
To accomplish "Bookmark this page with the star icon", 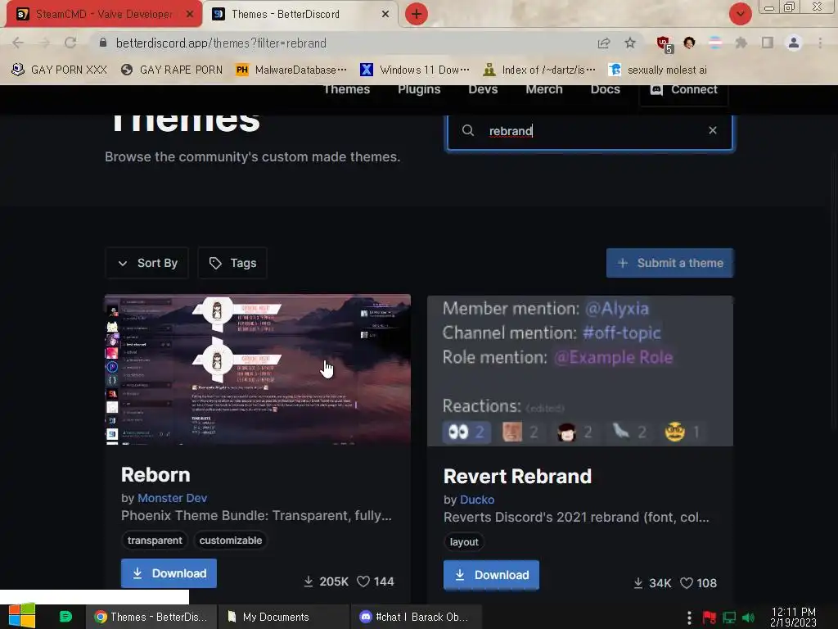I will [630, 43].
